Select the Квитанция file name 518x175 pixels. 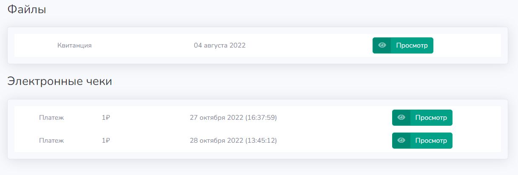click(74, 45)
